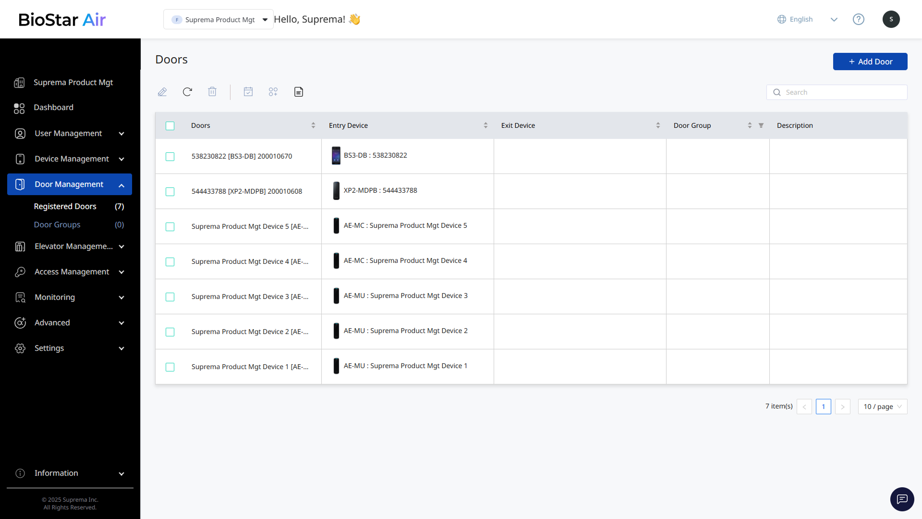Open the chat support bubble icon
The width and height of the screenshot is (922, 519).
902,499
